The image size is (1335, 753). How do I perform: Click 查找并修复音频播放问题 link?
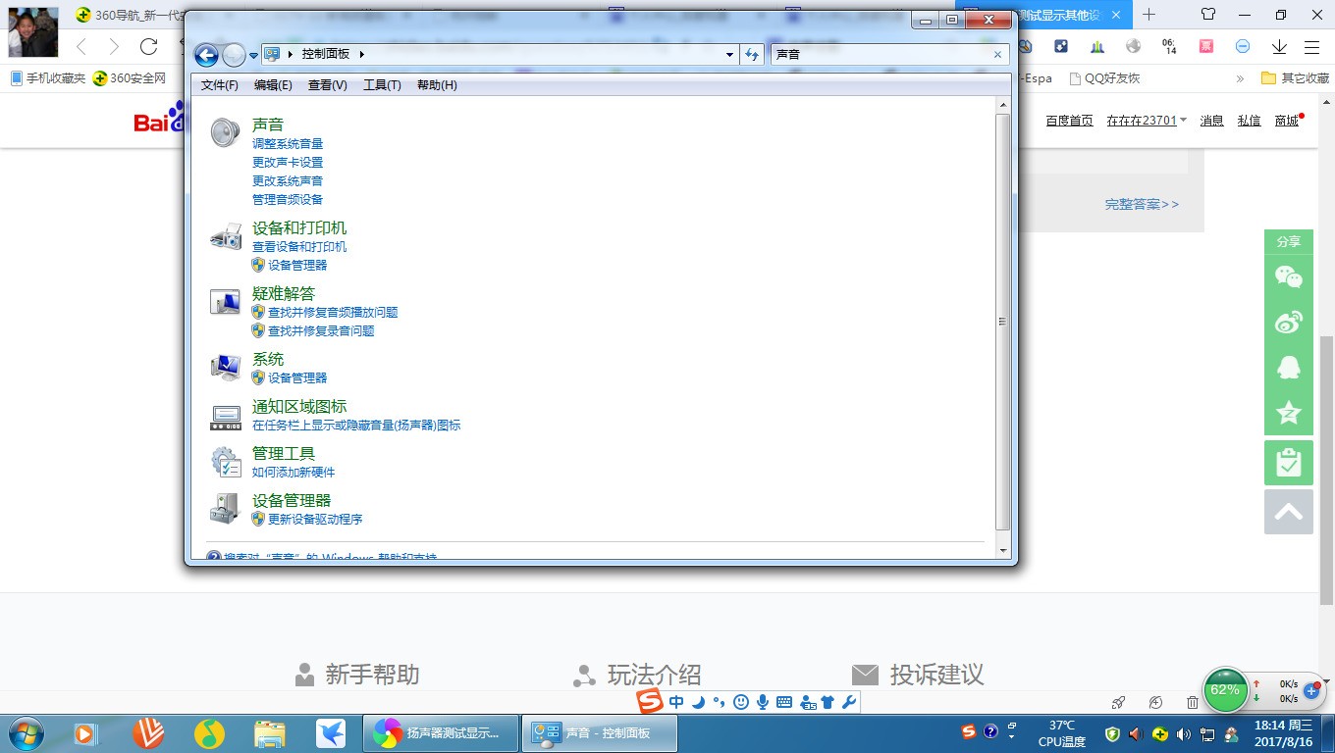[333, 313]
